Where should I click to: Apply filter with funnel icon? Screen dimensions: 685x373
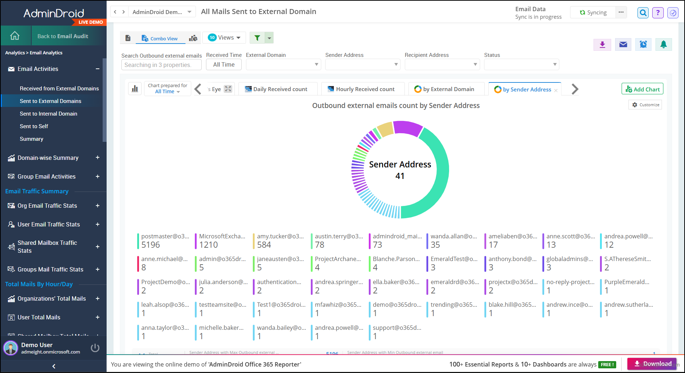(257, 38)
